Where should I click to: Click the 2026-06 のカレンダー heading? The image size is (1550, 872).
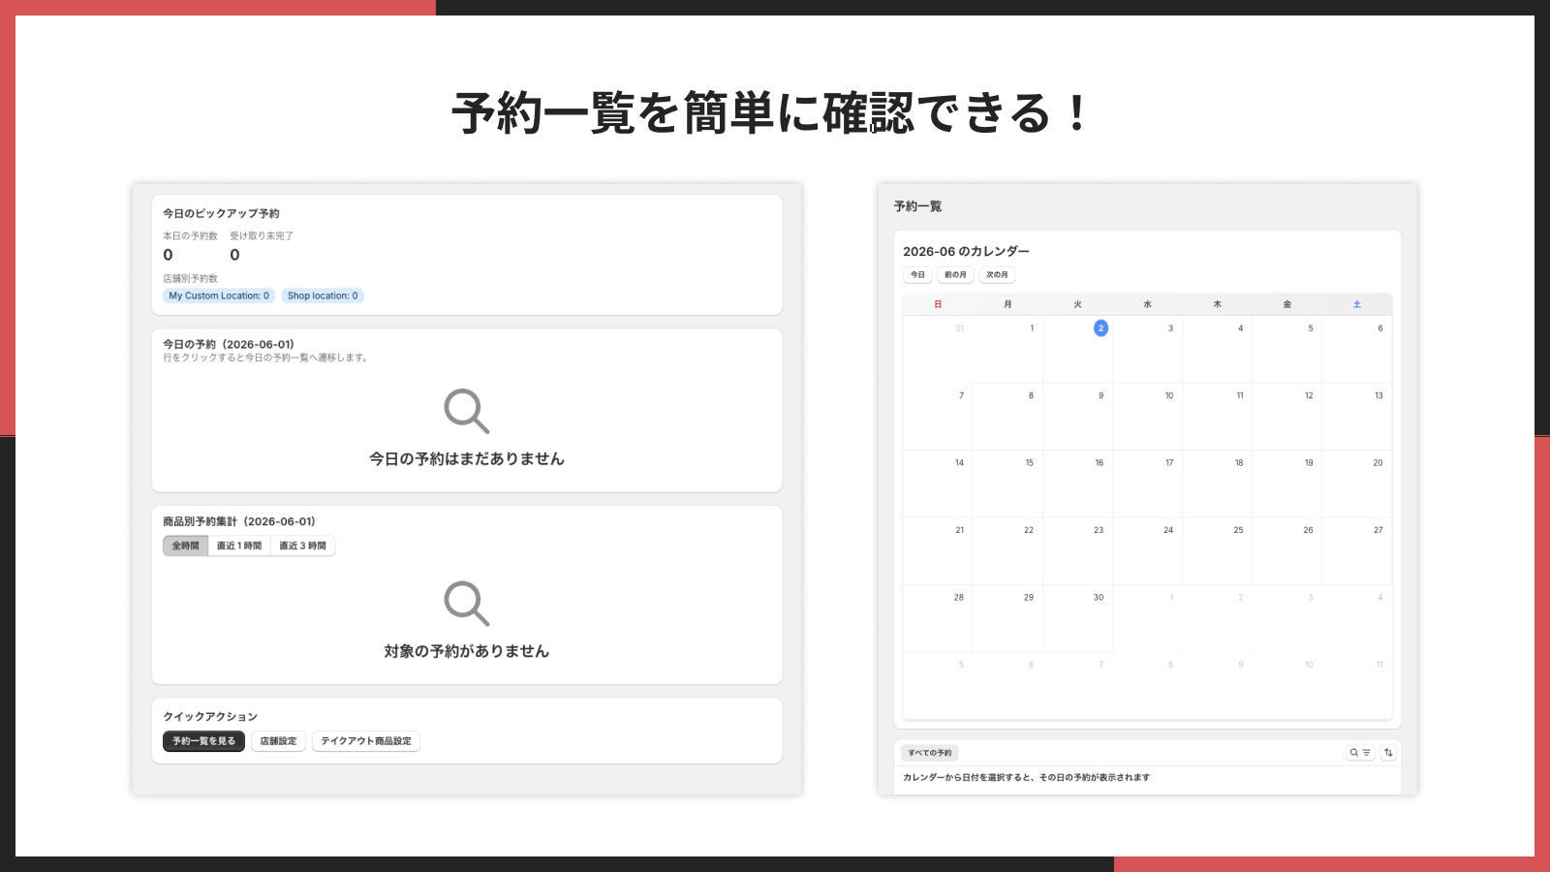pyautogui.click(x=966, y=251)
